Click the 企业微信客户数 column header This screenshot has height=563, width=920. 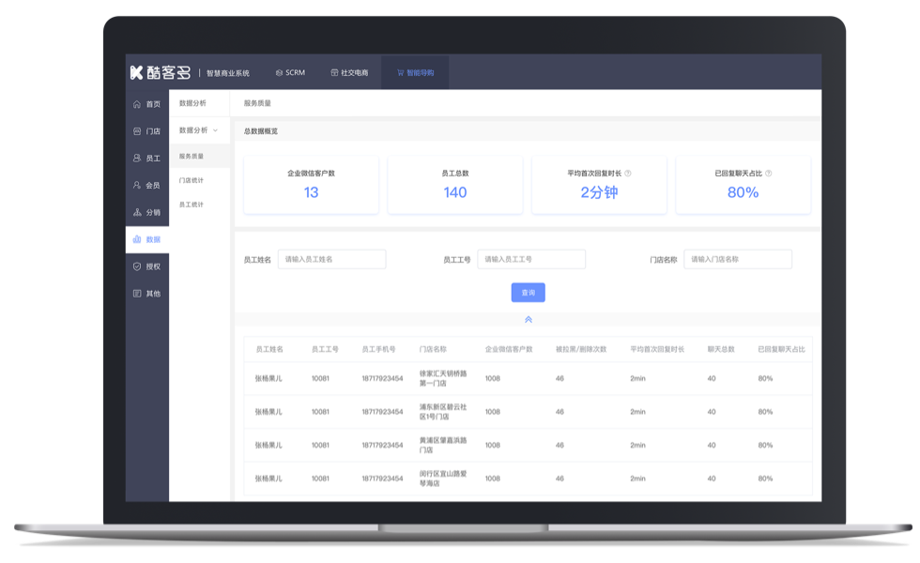[x=509, y=349]
